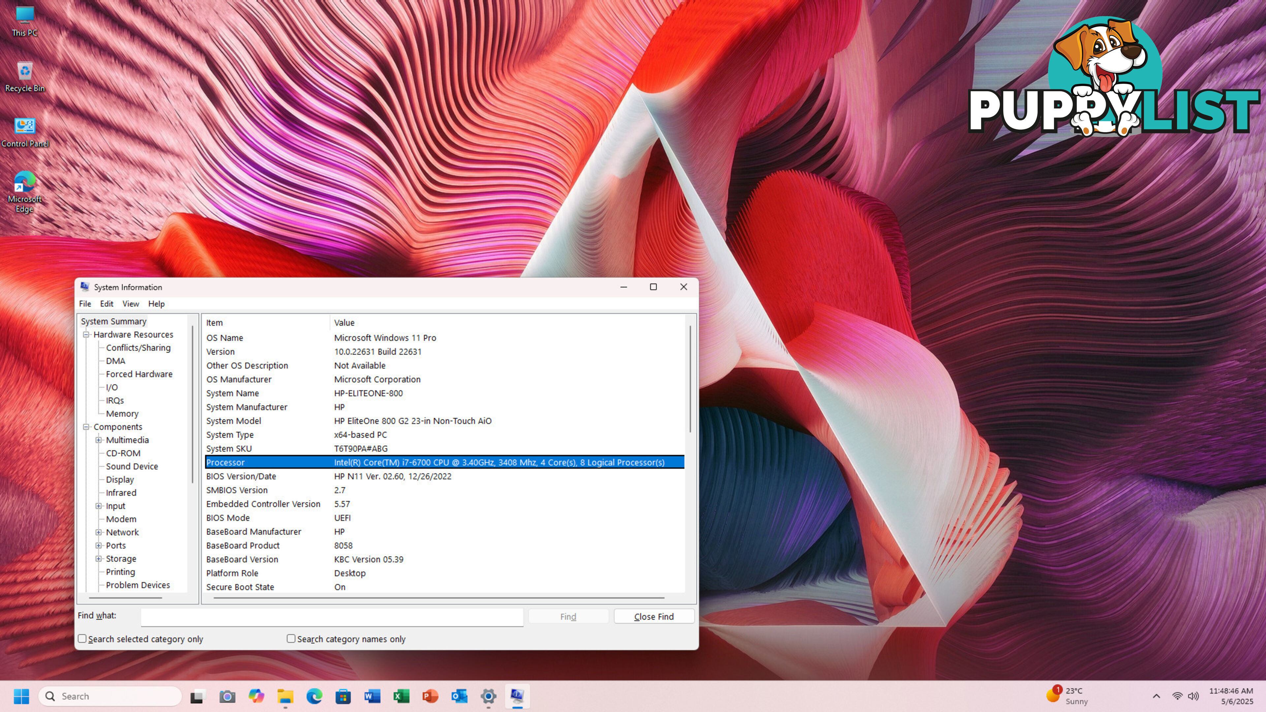Click the Find button

tap(568, 616)
